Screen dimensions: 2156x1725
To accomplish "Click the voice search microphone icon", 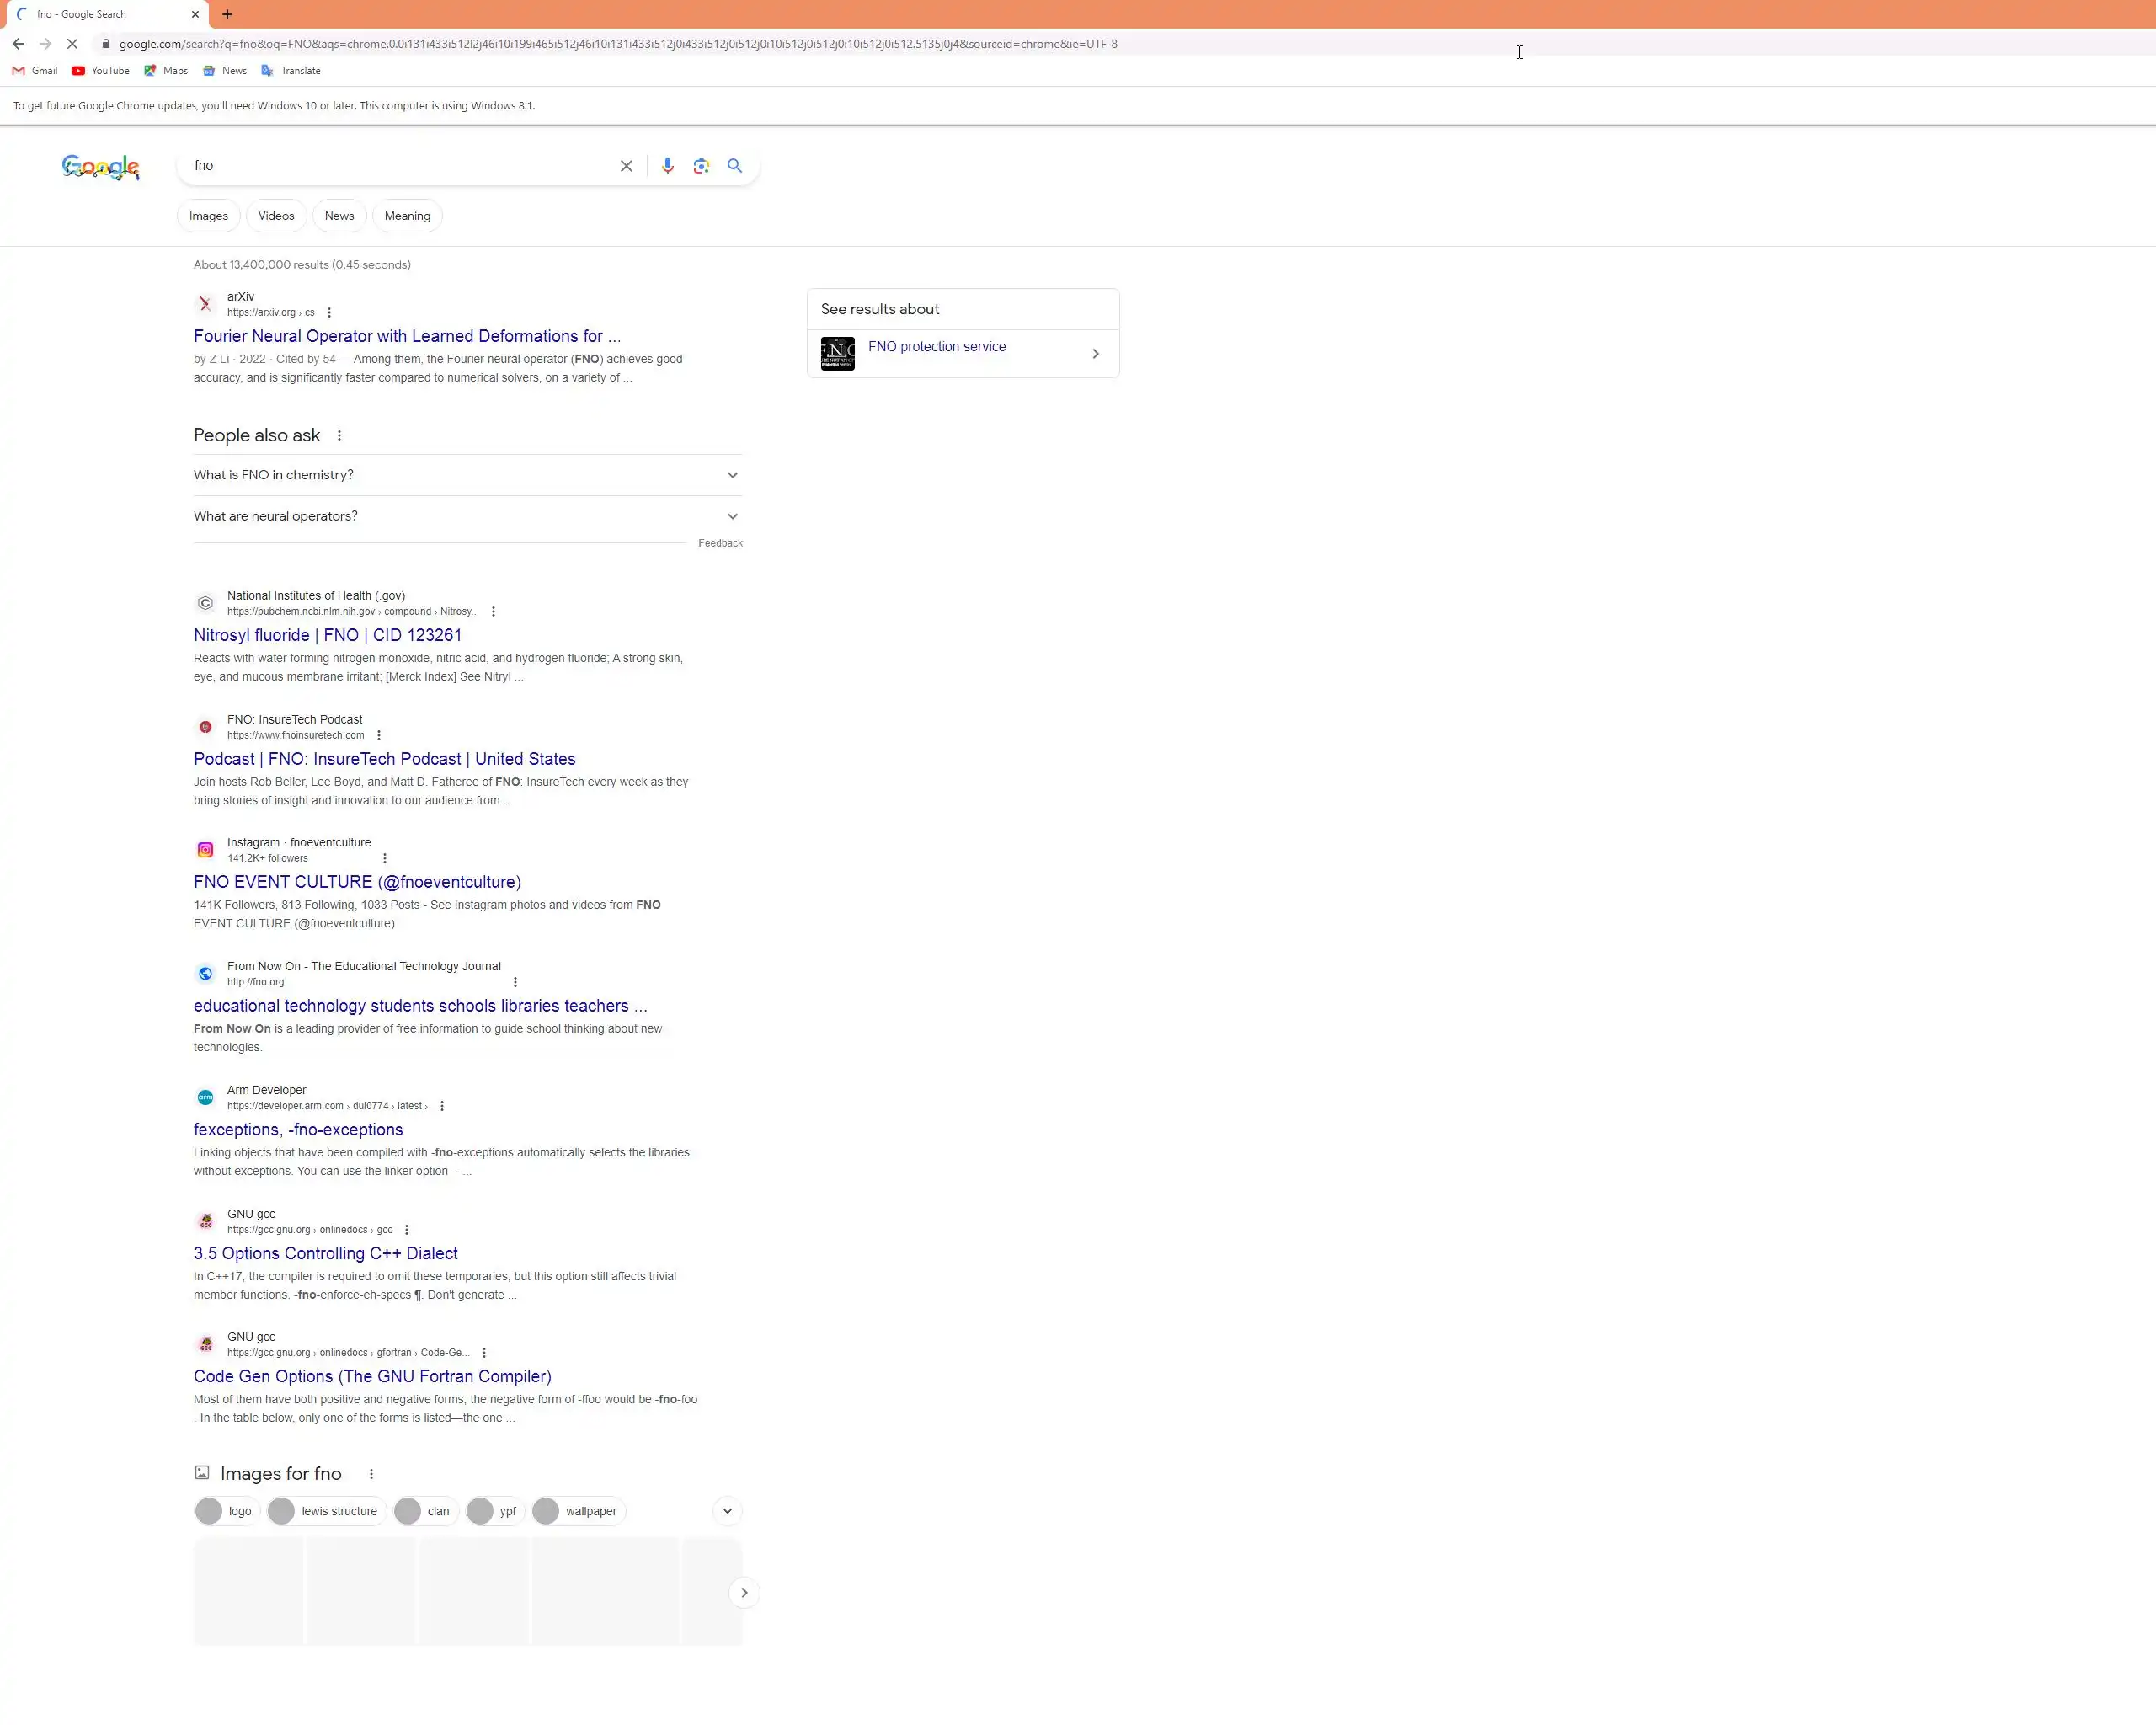I will pyautogui.click(x=667, y=166).
